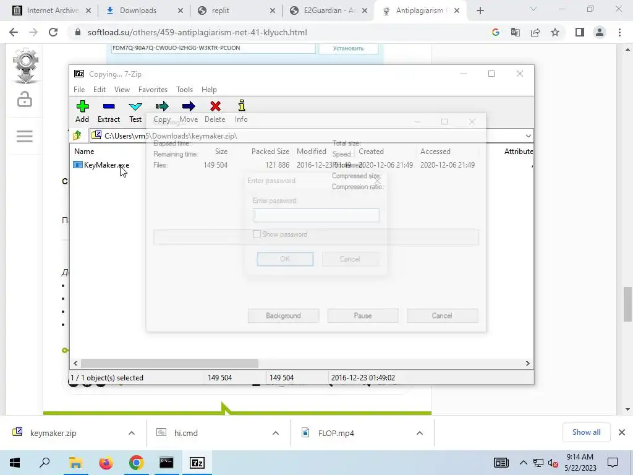Click the Copy toolbar icon in 7-Zip

(162, 106)
